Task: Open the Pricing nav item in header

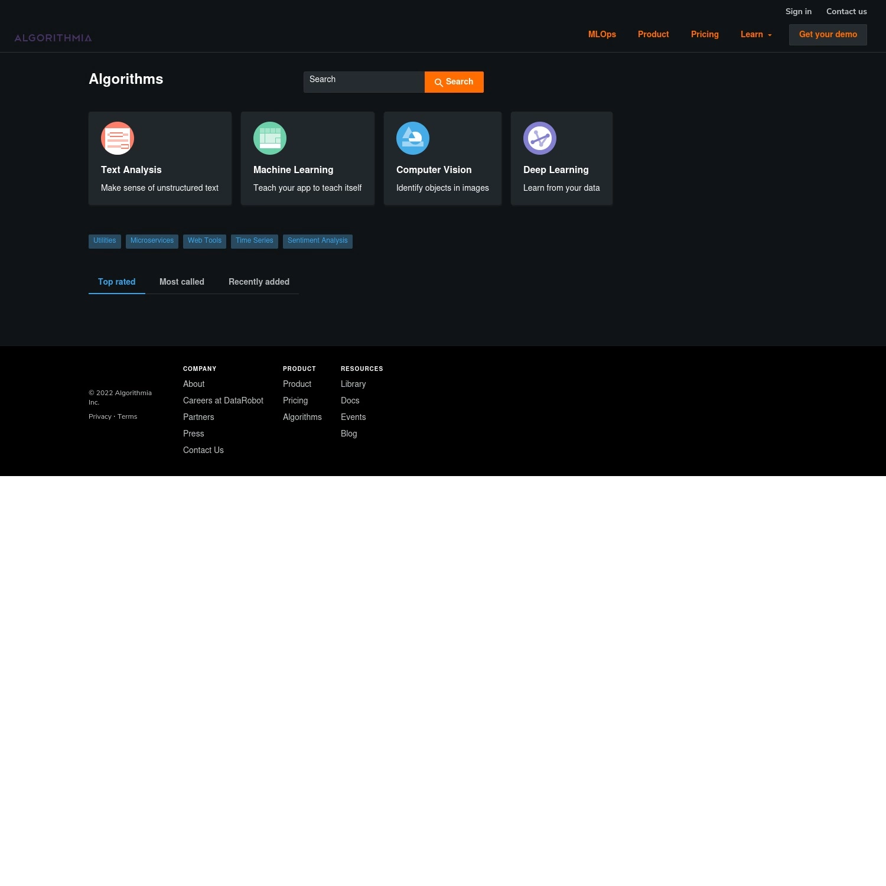Action: (x=705, y=34)
